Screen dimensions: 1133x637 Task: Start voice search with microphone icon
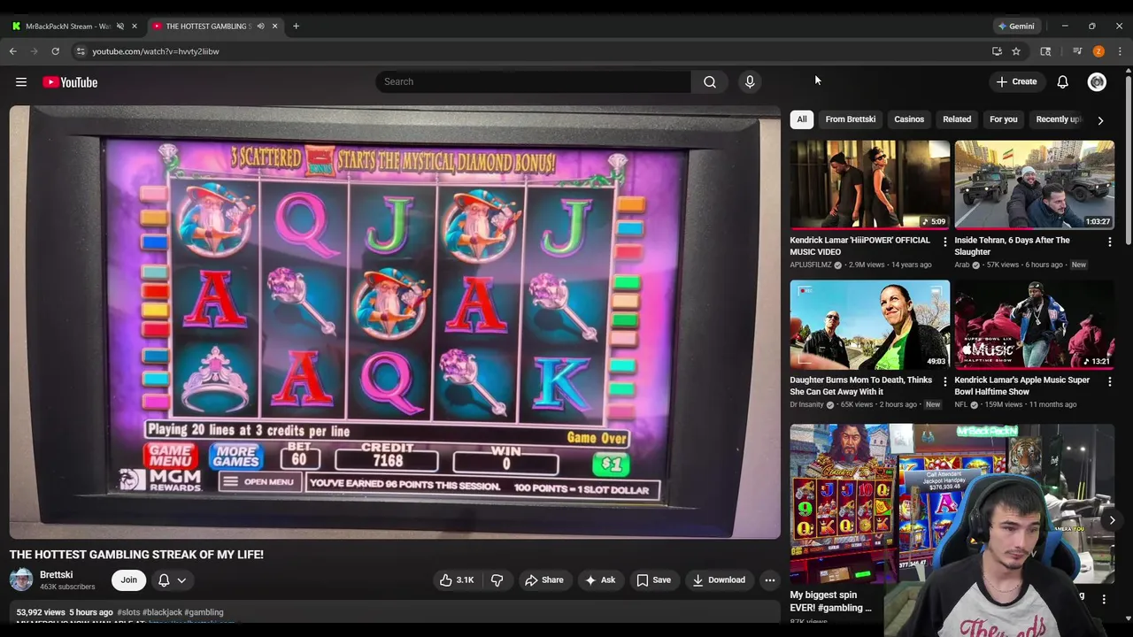coord(750,81)
